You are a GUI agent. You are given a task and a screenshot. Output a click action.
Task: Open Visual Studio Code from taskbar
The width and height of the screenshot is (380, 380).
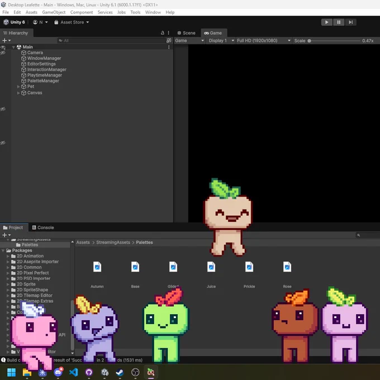pyautogui.click(x=73, y=372)
